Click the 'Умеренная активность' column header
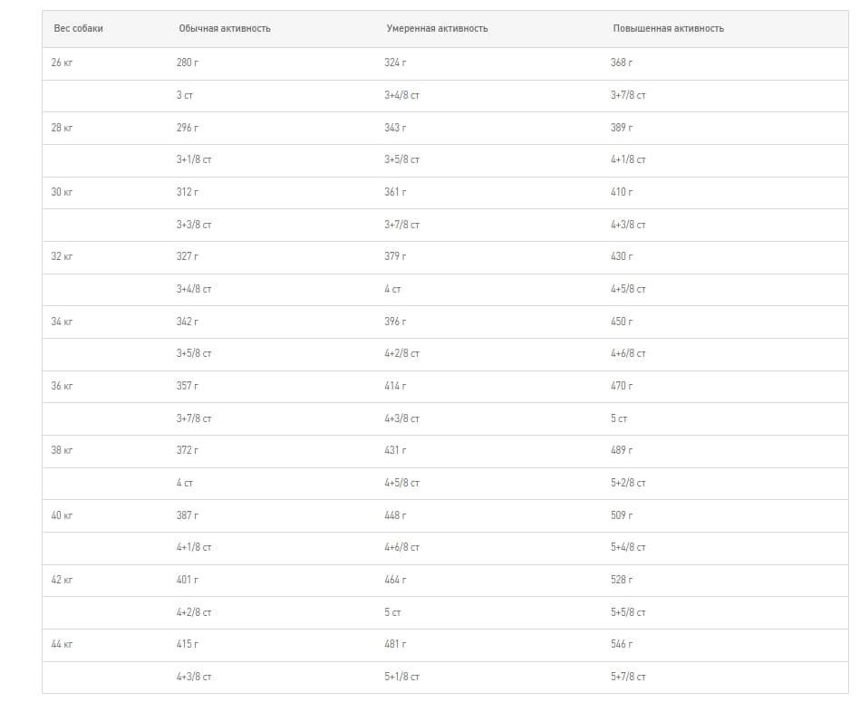 pos(437,29)
